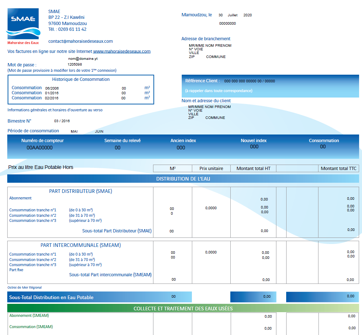Click the 'Semaine du relevé' column header
The height and width of the screenshot is (335, 362).
(122, 141)
